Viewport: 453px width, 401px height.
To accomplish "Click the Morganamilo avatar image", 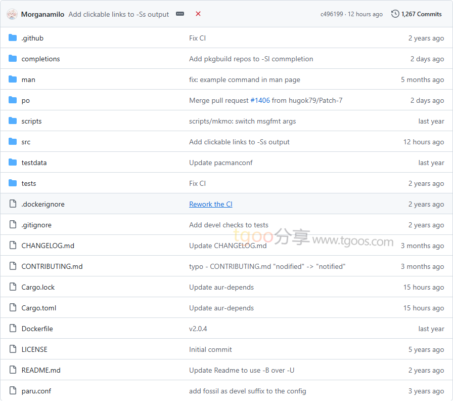I will (12, 14).
